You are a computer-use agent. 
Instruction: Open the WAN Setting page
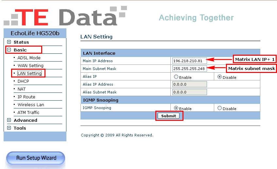click(30, 65)
